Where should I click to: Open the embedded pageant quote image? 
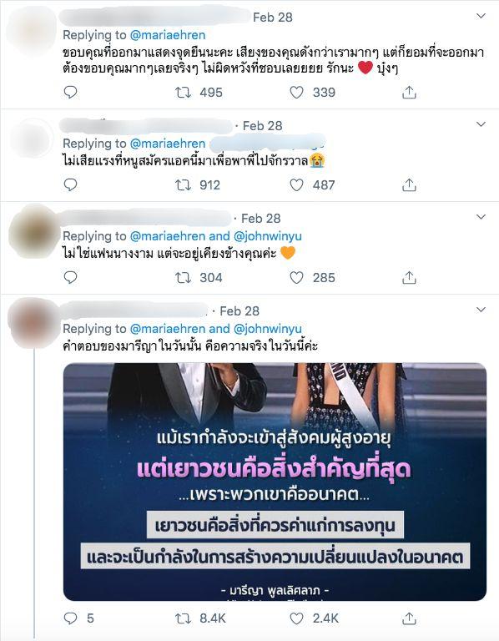(275, 482)
